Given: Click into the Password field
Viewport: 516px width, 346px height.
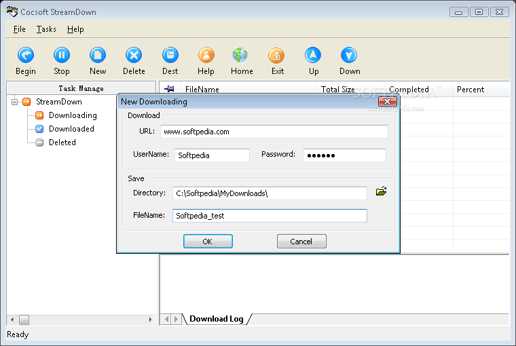Looking at the screenshot, I should click(344, 155).
